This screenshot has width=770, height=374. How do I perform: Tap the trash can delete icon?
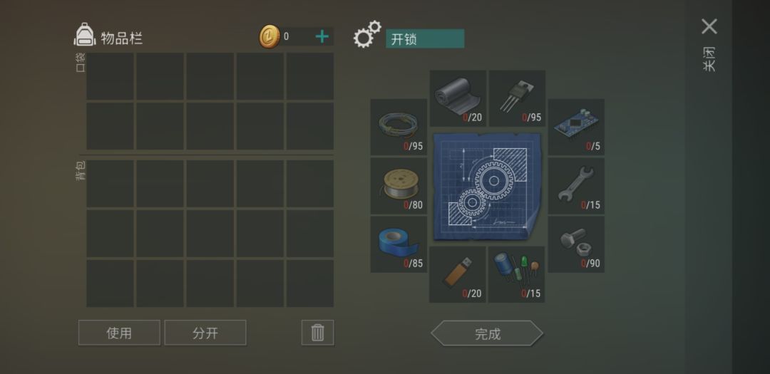(318, 333)
